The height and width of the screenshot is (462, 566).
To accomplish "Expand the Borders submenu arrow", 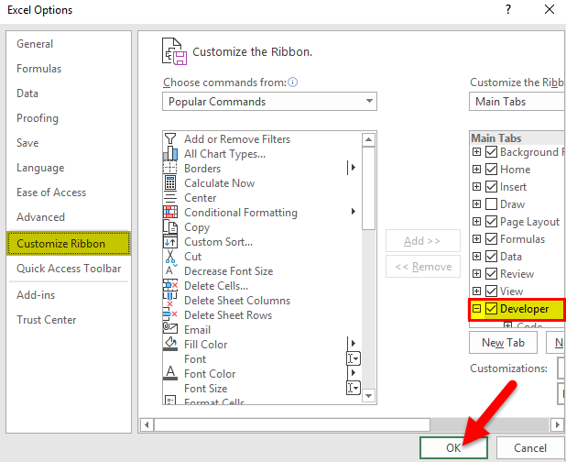I will tap(353, 167).
